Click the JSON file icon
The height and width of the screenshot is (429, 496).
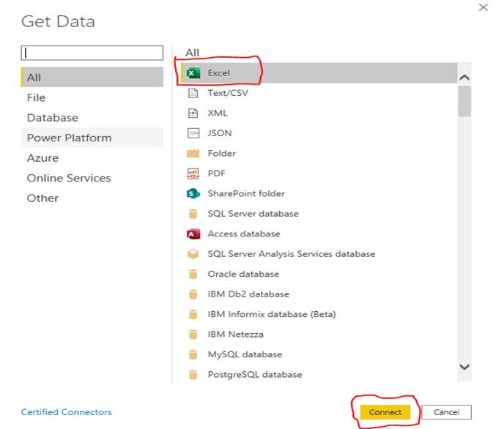pos(193,133)
